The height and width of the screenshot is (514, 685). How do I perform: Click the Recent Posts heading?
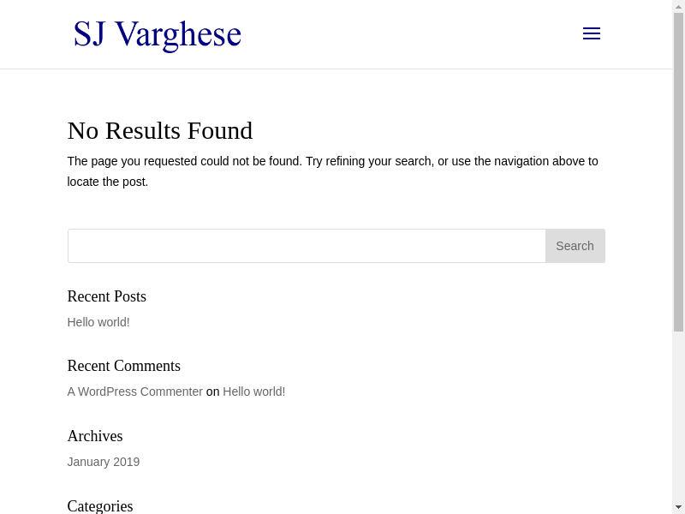(107, 296)
